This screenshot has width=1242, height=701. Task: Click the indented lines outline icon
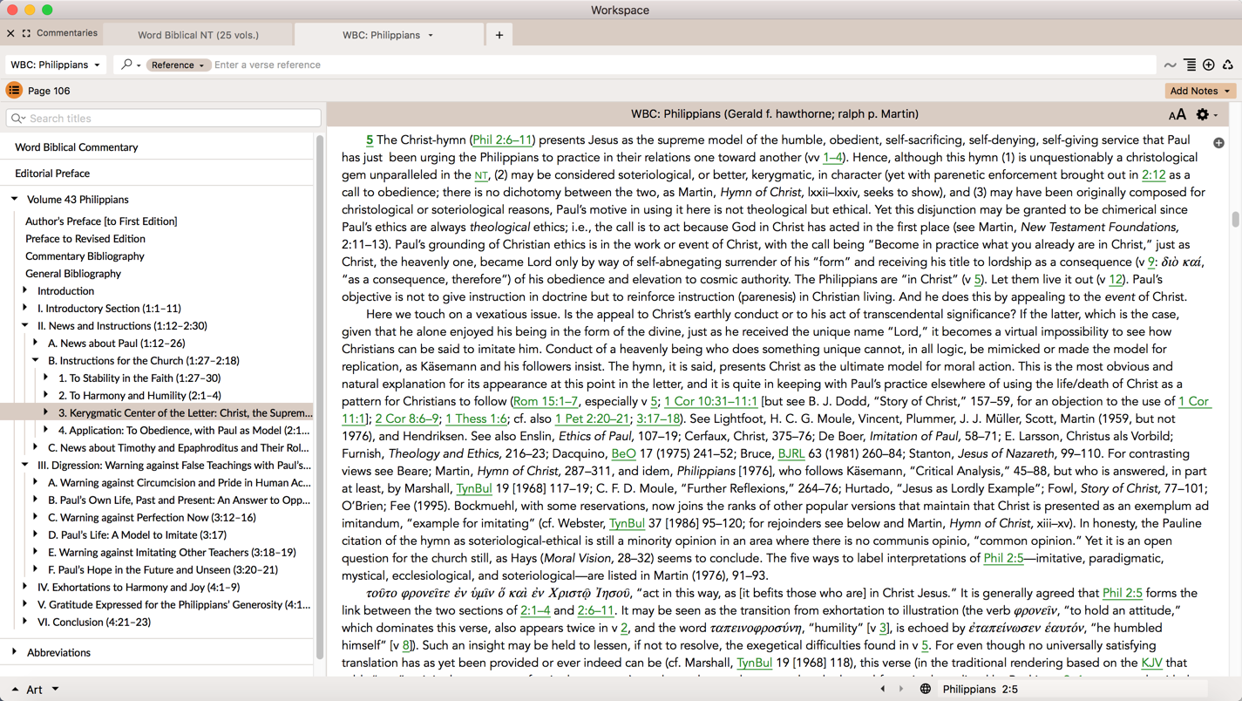click(1190, 65)
